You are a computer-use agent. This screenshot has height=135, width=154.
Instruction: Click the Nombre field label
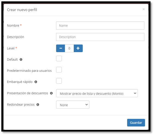(x=13, y=26)
